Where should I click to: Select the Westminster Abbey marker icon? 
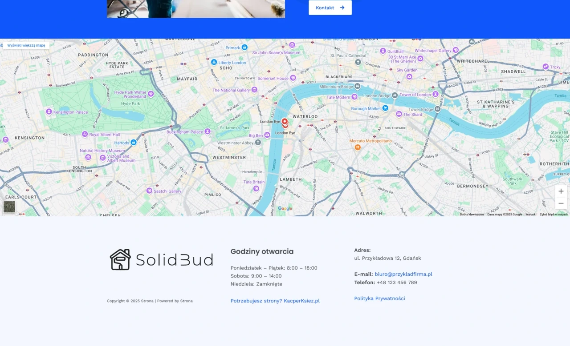(x=257, y=143)
